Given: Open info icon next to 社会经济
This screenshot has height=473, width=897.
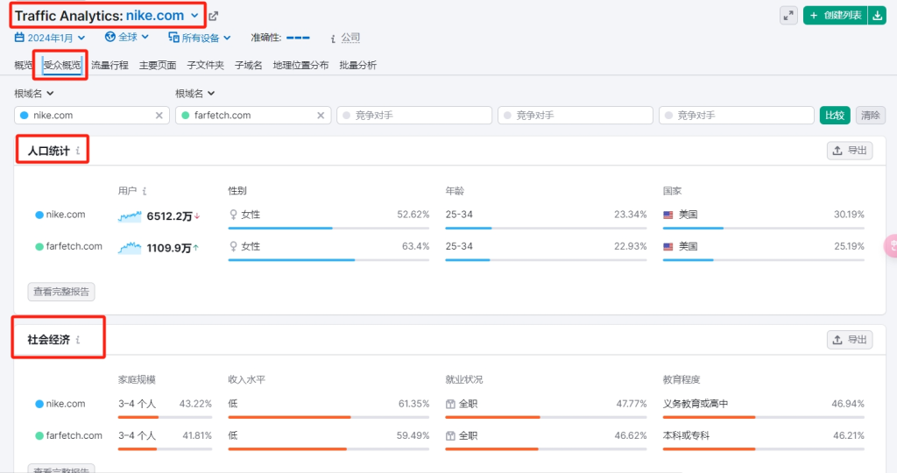Looking at the screenshot, I should point(78,340).
